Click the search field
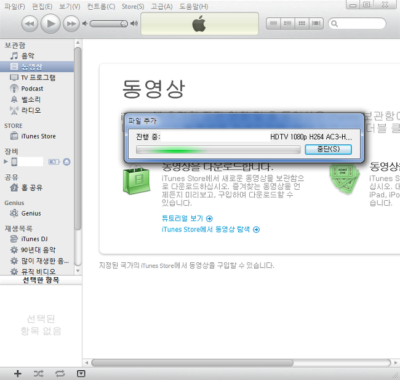Viewport: 400px width, 380px height. [x=357, y=24]
